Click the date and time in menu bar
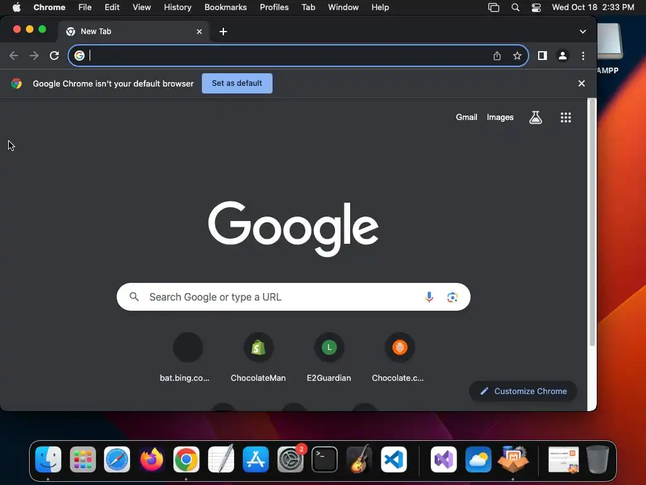 593,8
